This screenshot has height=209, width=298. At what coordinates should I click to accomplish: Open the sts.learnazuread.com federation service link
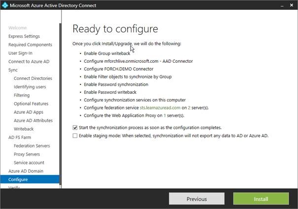coord(160,108)
